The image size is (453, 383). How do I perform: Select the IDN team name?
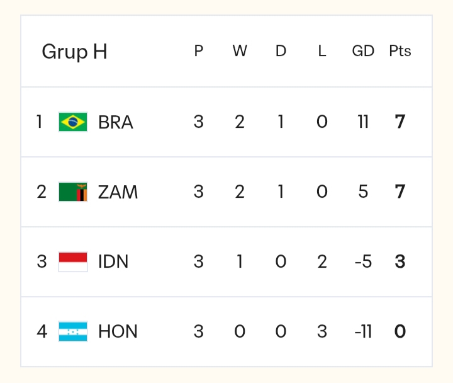tap(113, 262)
